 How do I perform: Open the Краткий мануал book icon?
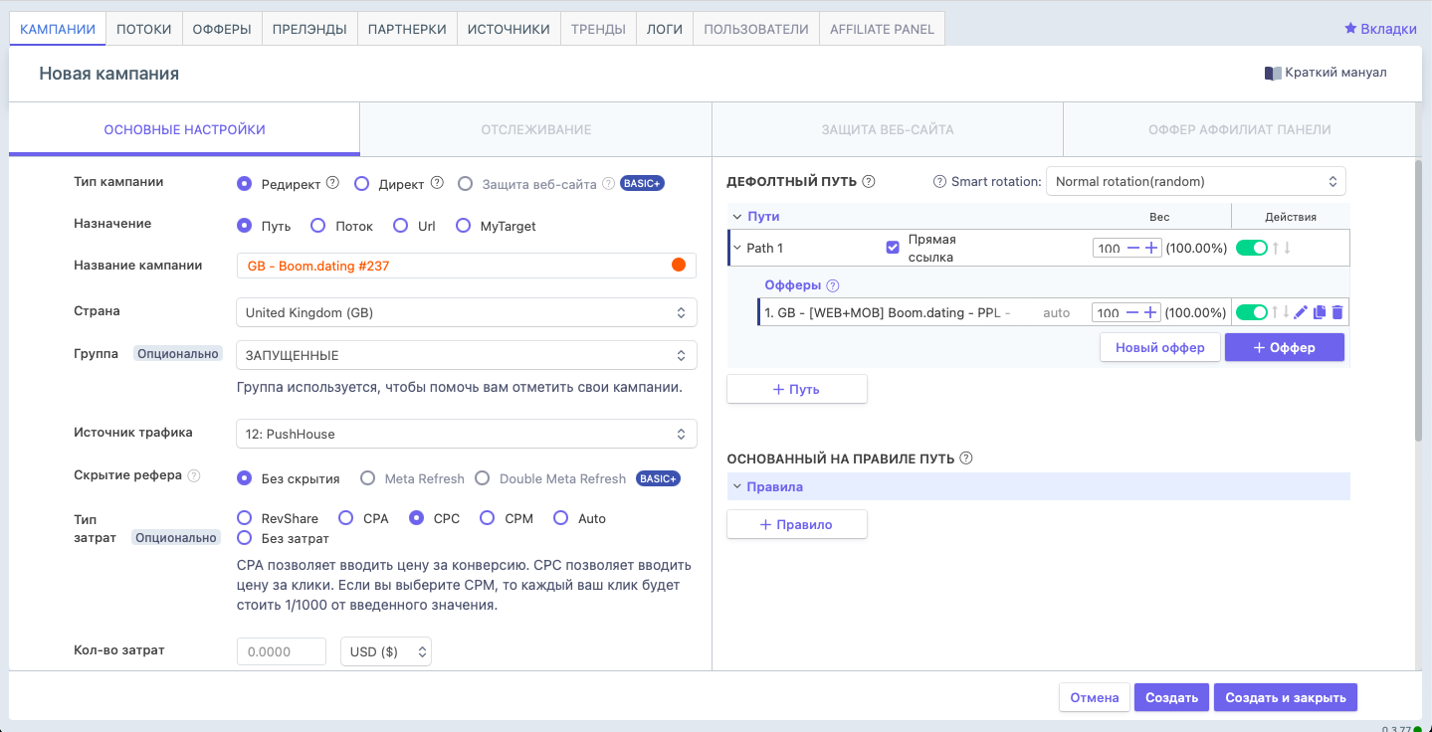click(1273, 73)
